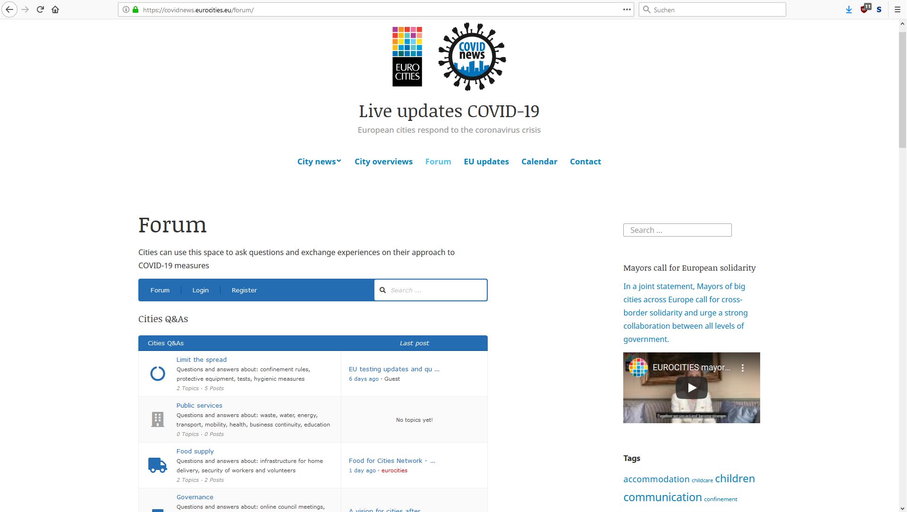Open the browser hamburger menu
The width and height of the screenshot is (907, 512).
point(898,9)
